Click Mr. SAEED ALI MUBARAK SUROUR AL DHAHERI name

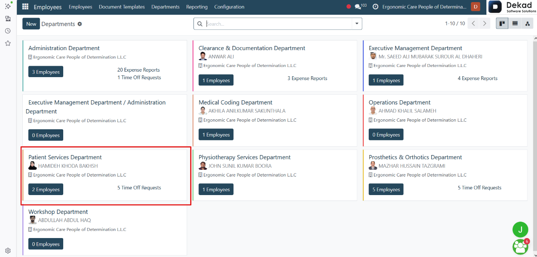430,56
